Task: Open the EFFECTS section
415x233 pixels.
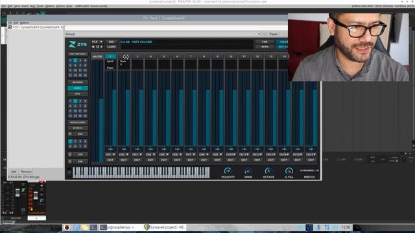Action: tap(78, 128)
